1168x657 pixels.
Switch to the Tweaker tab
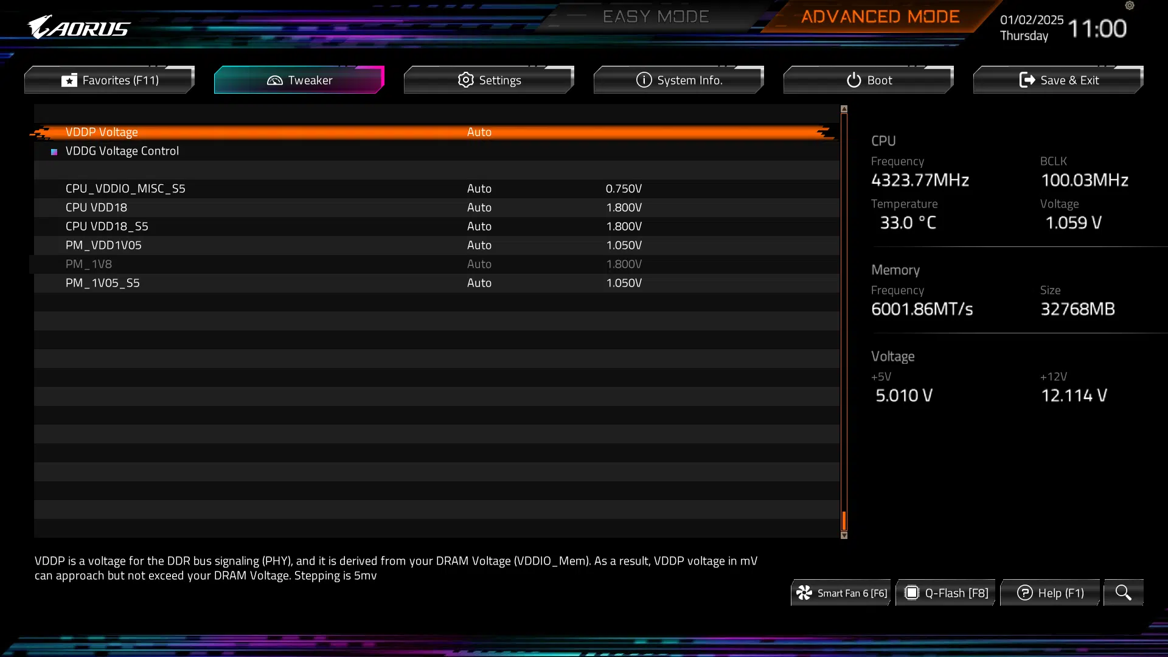click(299, 80)
